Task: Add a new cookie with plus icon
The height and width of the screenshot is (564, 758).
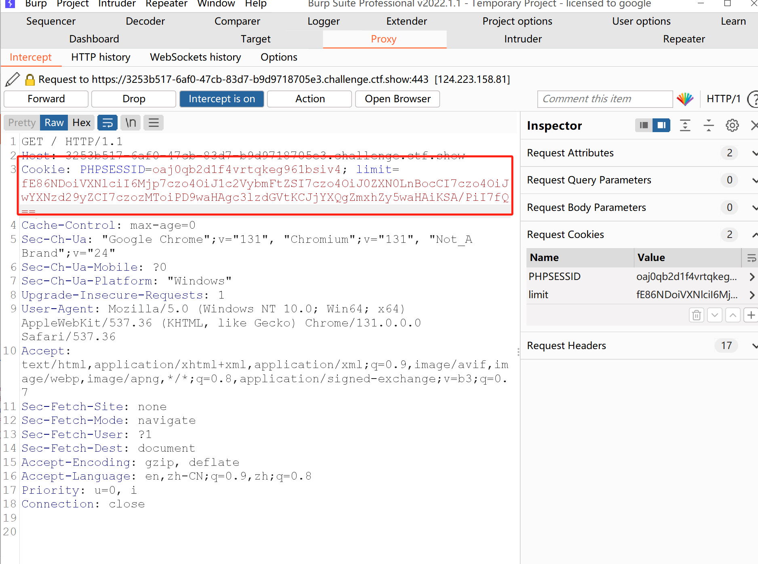Action: (x=751, y=315)
